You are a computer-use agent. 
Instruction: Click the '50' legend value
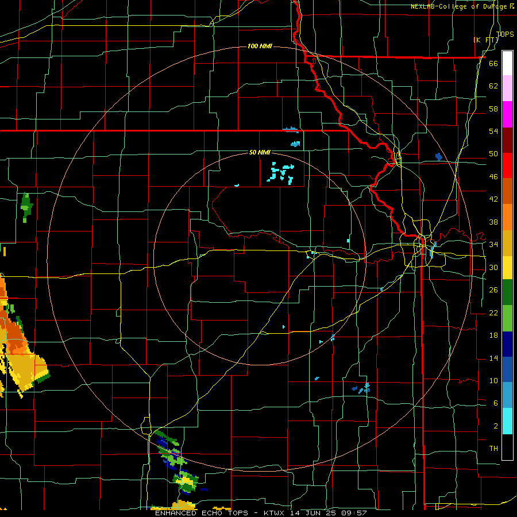[x=493, y=153]
